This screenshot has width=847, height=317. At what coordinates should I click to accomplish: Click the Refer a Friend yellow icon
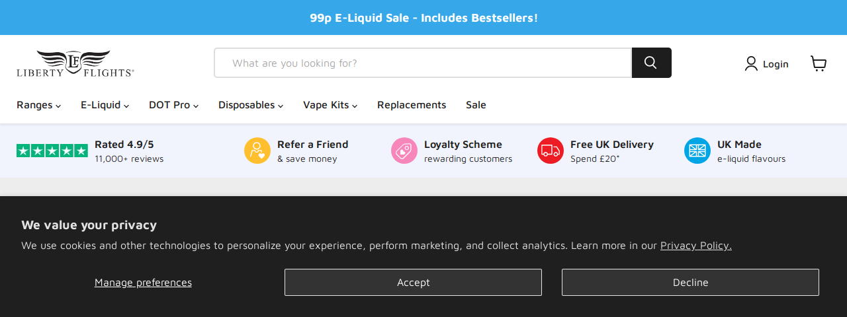[257, 151]
